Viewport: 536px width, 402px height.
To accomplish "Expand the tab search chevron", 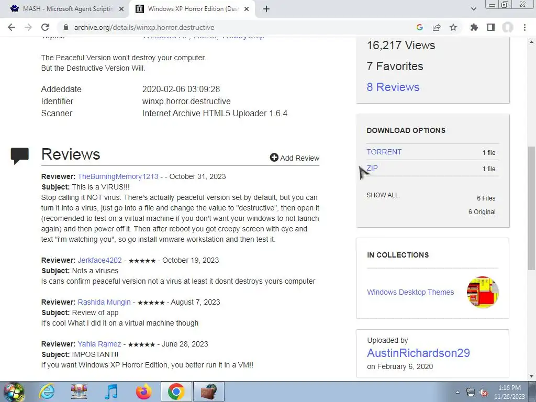I will tap(473, 9).
